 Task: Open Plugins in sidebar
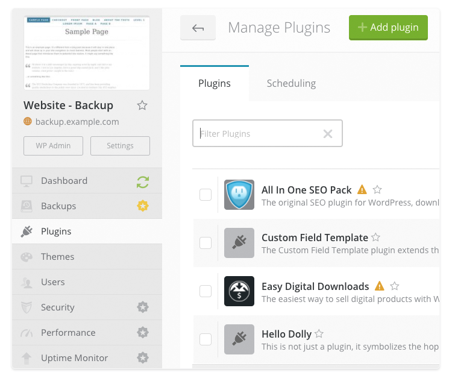pyautogui.click(x=87, y=231)
